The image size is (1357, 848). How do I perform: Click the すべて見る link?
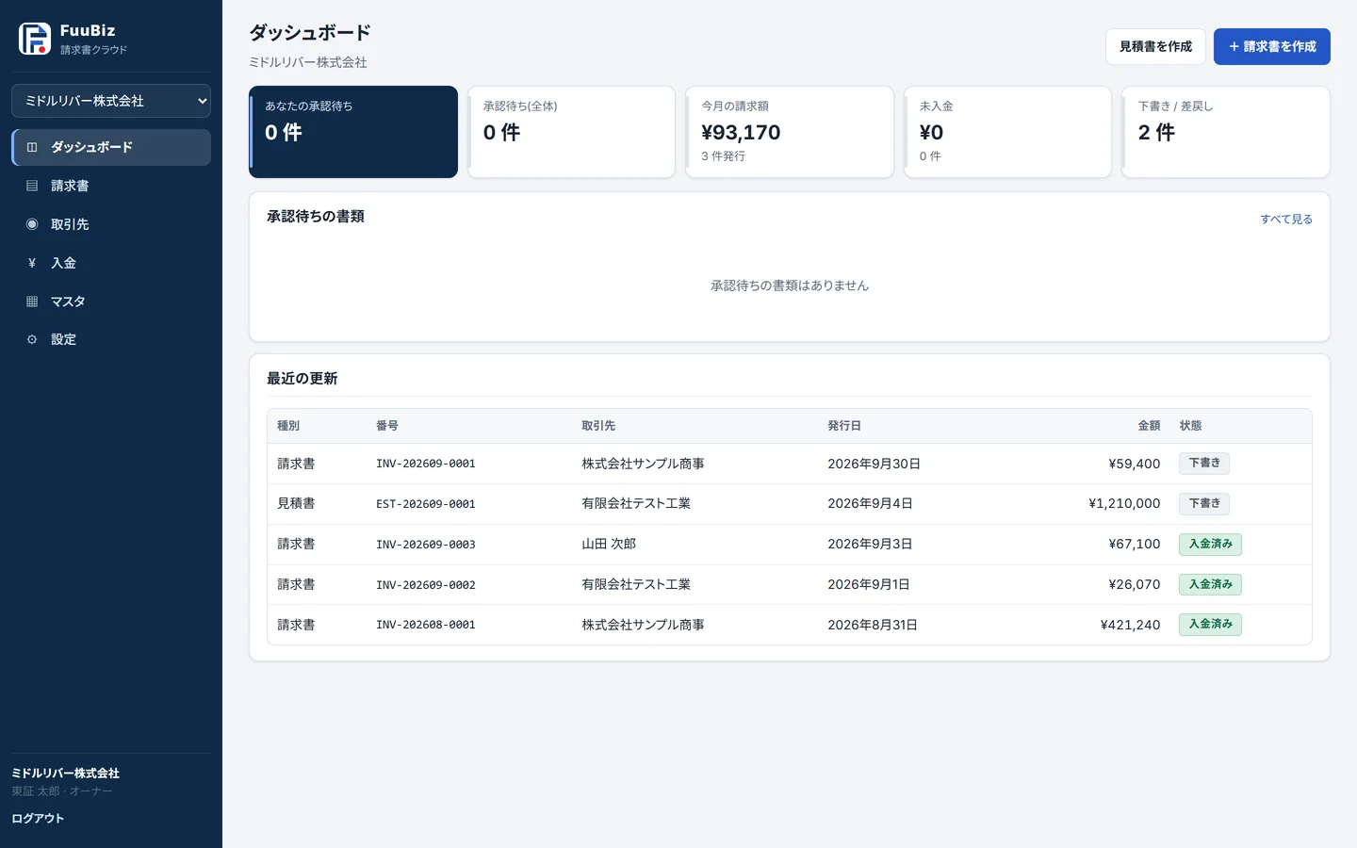1286,219
